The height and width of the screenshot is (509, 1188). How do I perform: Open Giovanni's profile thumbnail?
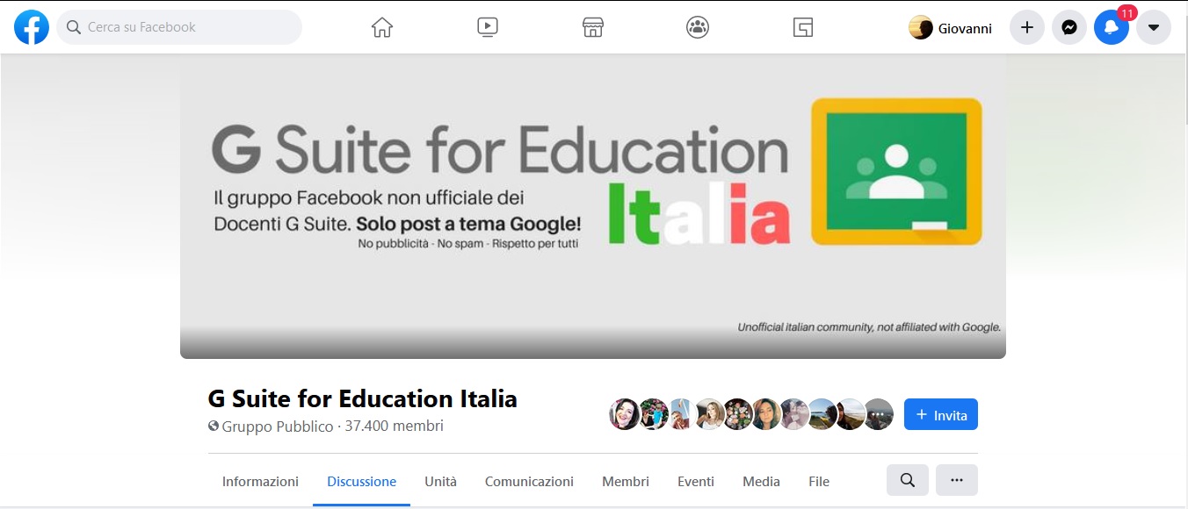[x=921, y=27]
